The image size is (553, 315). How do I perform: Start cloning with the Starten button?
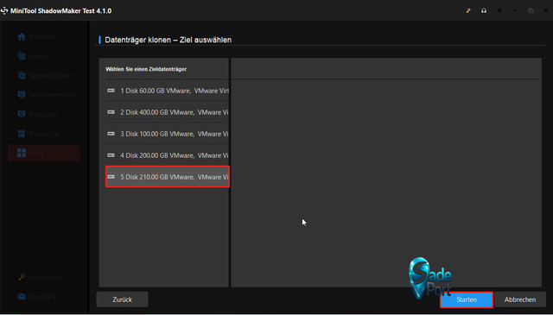point(467,299)
